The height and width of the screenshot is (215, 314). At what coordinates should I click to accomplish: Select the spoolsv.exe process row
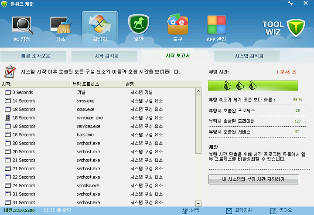(x=98, y=185)
